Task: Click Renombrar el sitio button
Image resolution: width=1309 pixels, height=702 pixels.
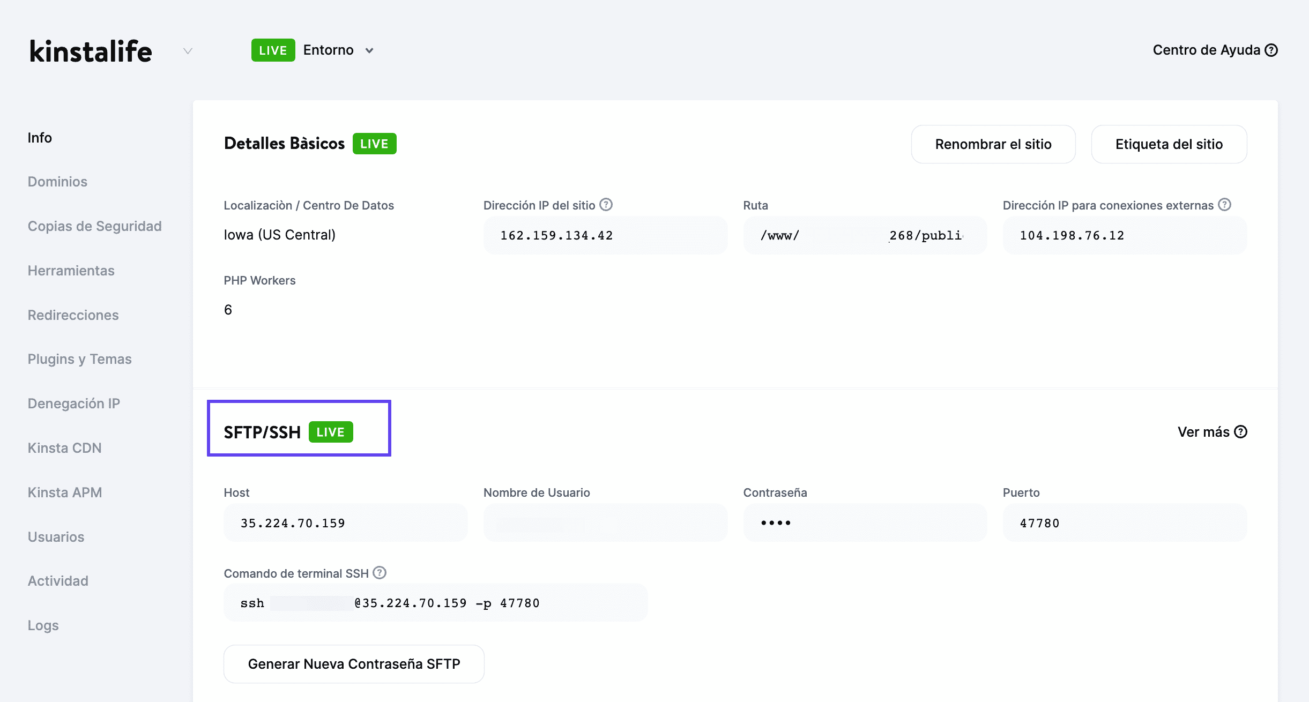Action: [993, 144]
